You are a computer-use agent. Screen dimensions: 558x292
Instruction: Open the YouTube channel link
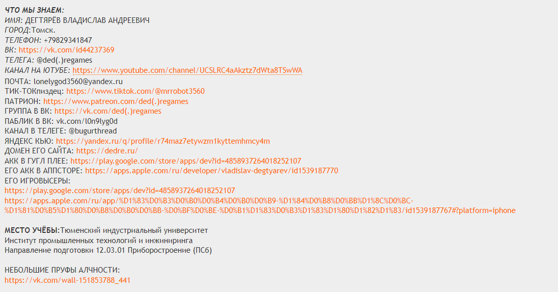187,70
